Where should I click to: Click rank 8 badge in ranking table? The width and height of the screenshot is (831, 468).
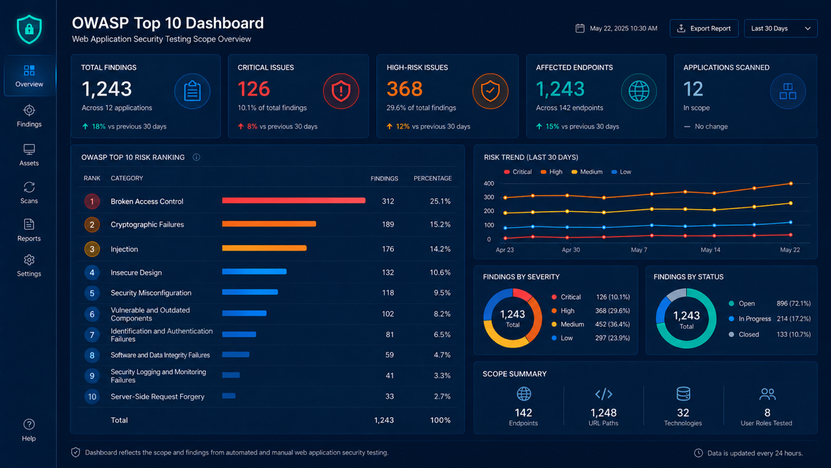click(x=92, y=355)
